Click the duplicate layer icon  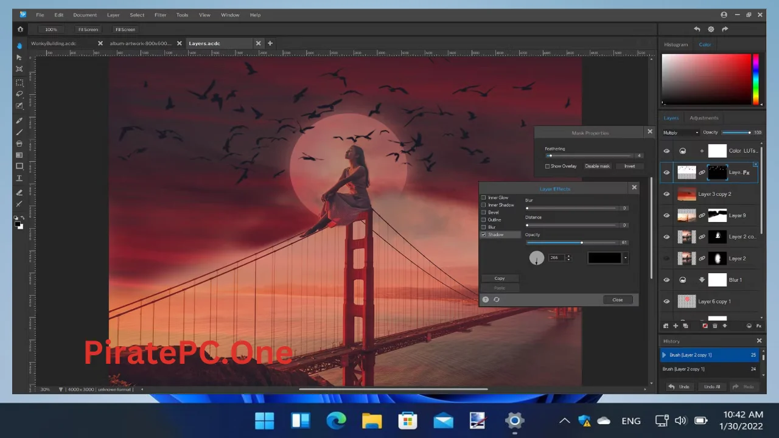pos(685,326)
